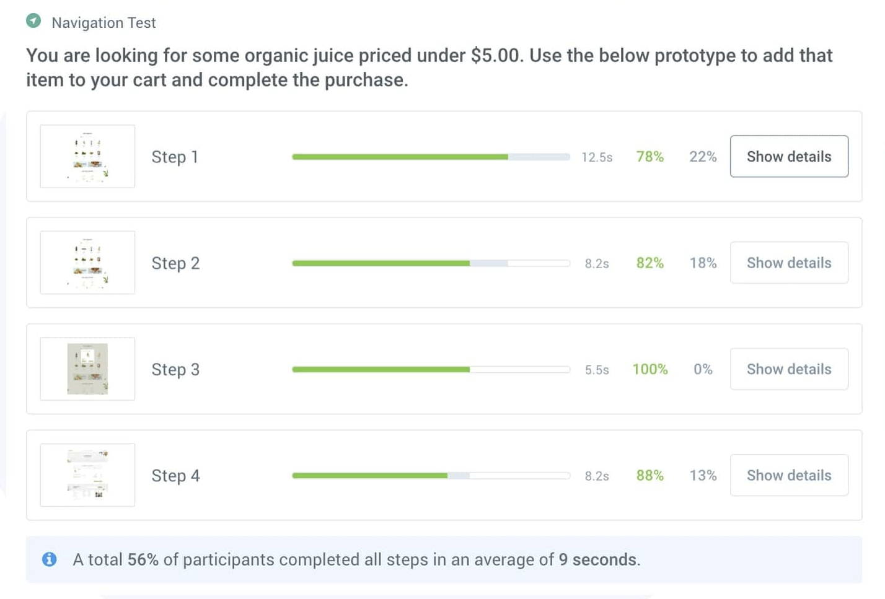Viewport: 885px width, 599px height.
Task: Open Step 3 screen thumbnail preview
Action: click(87, 369)
